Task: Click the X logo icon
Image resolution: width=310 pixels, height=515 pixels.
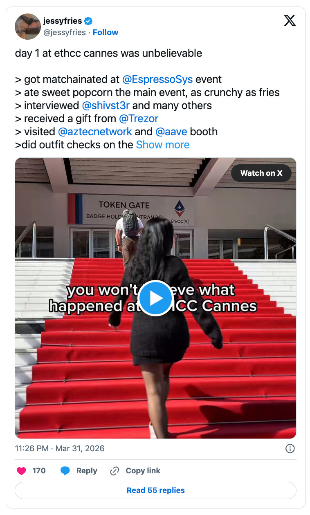Action: click(290, 20)
